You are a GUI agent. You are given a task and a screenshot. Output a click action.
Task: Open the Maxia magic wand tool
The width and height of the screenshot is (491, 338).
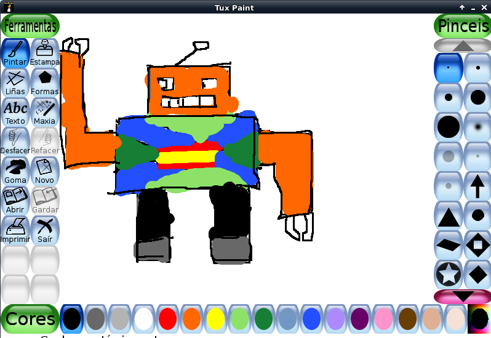click(x=45, y=112)
